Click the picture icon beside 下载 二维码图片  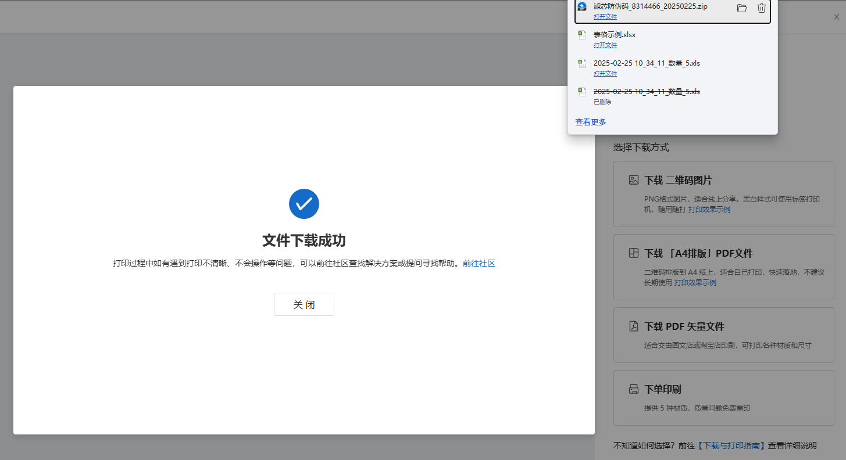click(634, 180)
